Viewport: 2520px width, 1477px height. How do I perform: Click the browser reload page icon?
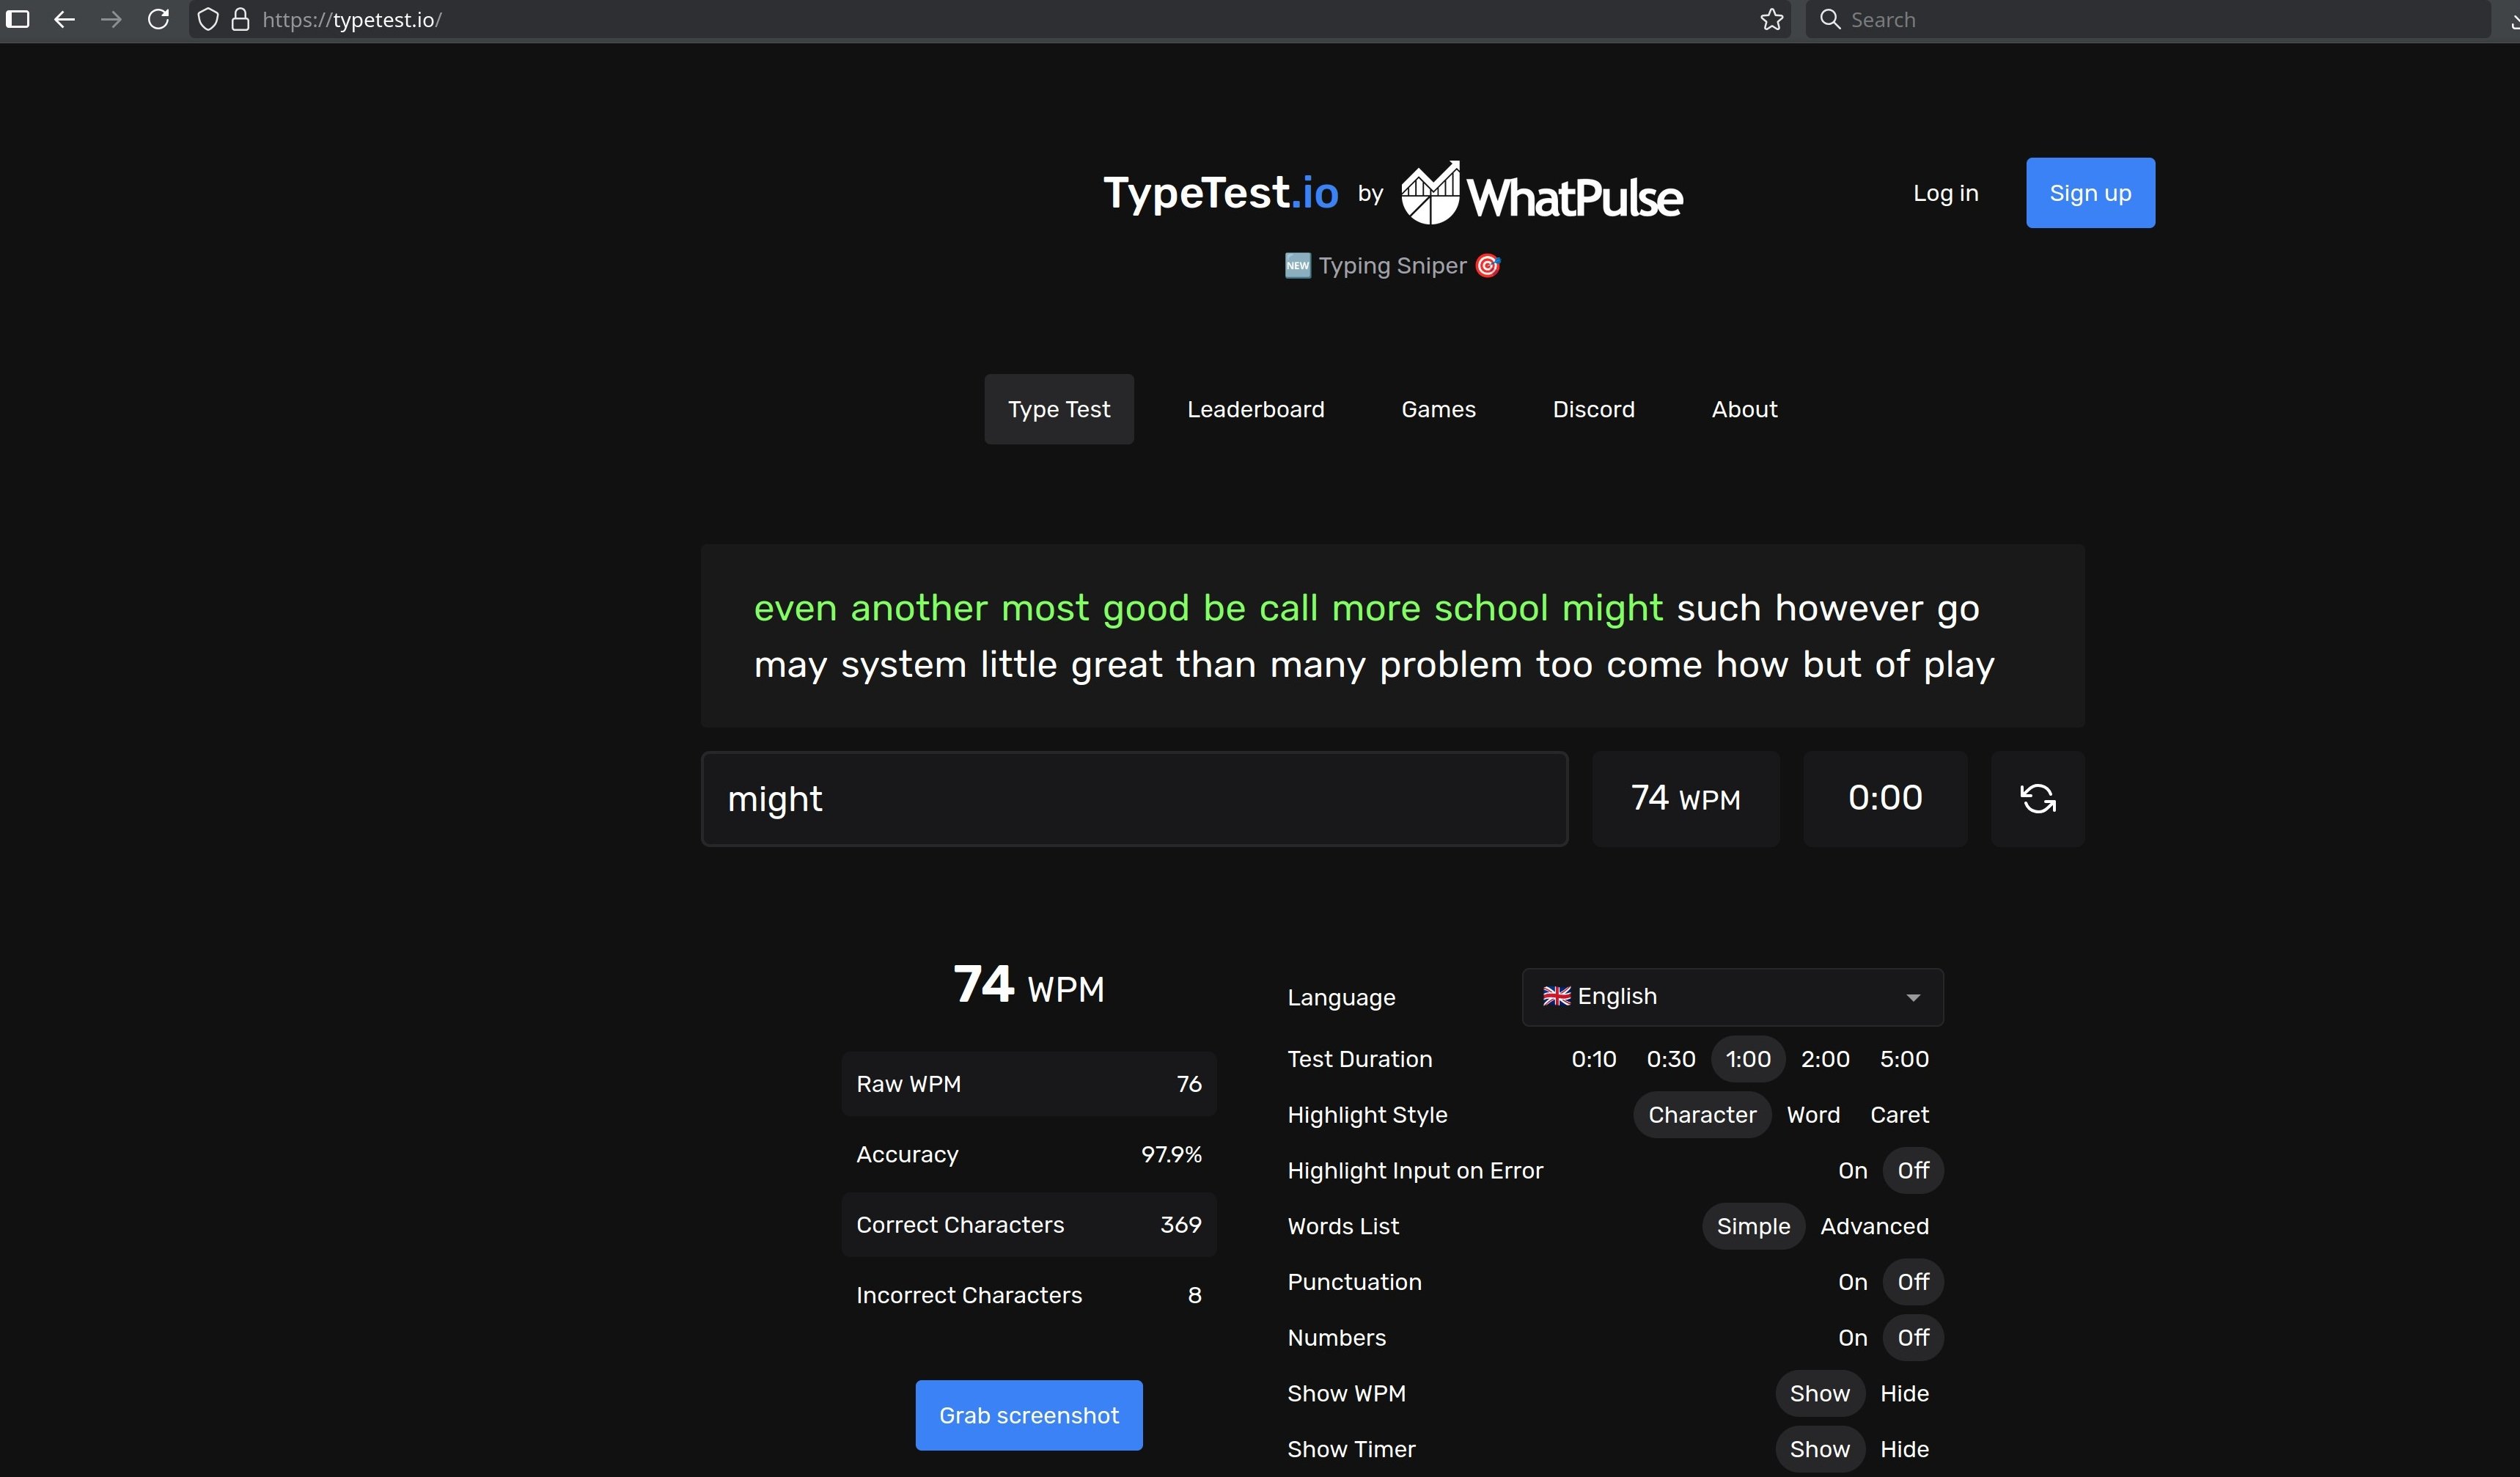tap(158, 19)
